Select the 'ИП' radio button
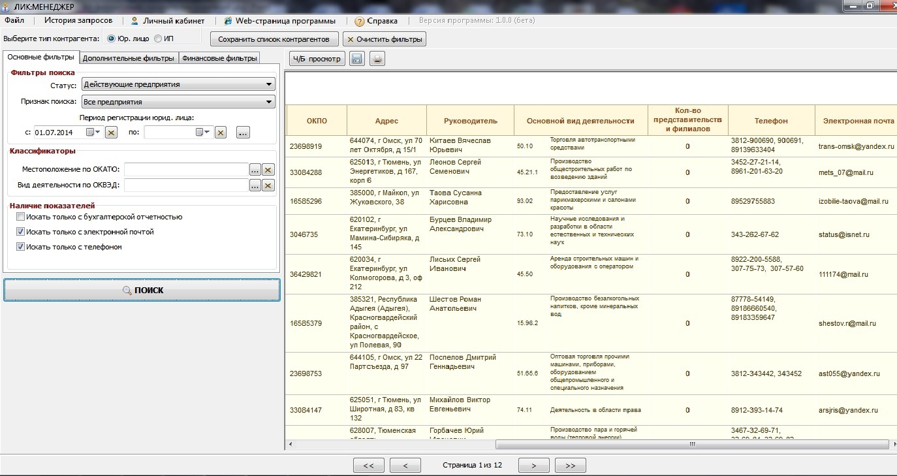Image resolution: width=897 pixels, height=476 pixels. [x=158, y=39]
